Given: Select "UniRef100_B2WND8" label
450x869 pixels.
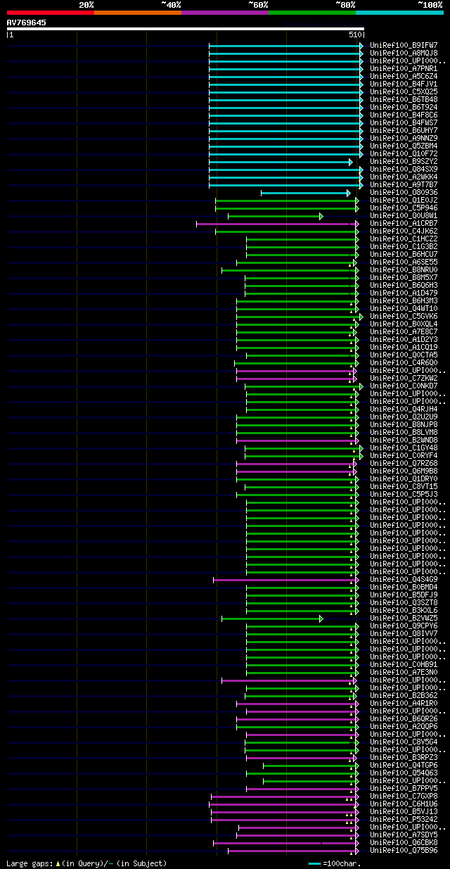Looking at the screenshot, I should (x=404, y=440).
